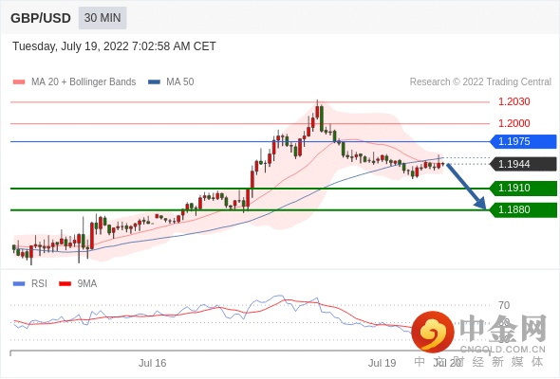The image size is (560, 379).
Task: Click the chart timestamp text
Action: point(114,46)
